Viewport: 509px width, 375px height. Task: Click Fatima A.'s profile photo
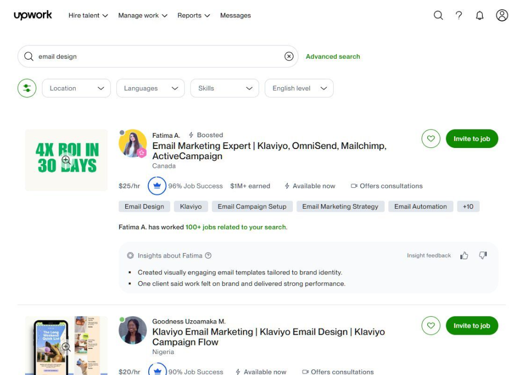[133, 143]
